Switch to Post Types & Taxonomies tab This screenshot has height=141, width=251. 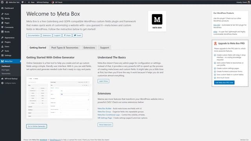point(65,48)
